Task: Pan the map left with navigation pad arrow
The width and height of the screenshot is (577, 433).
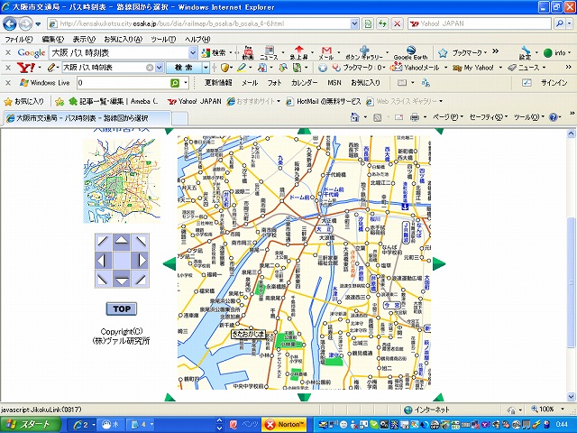Action: [104, 260]
